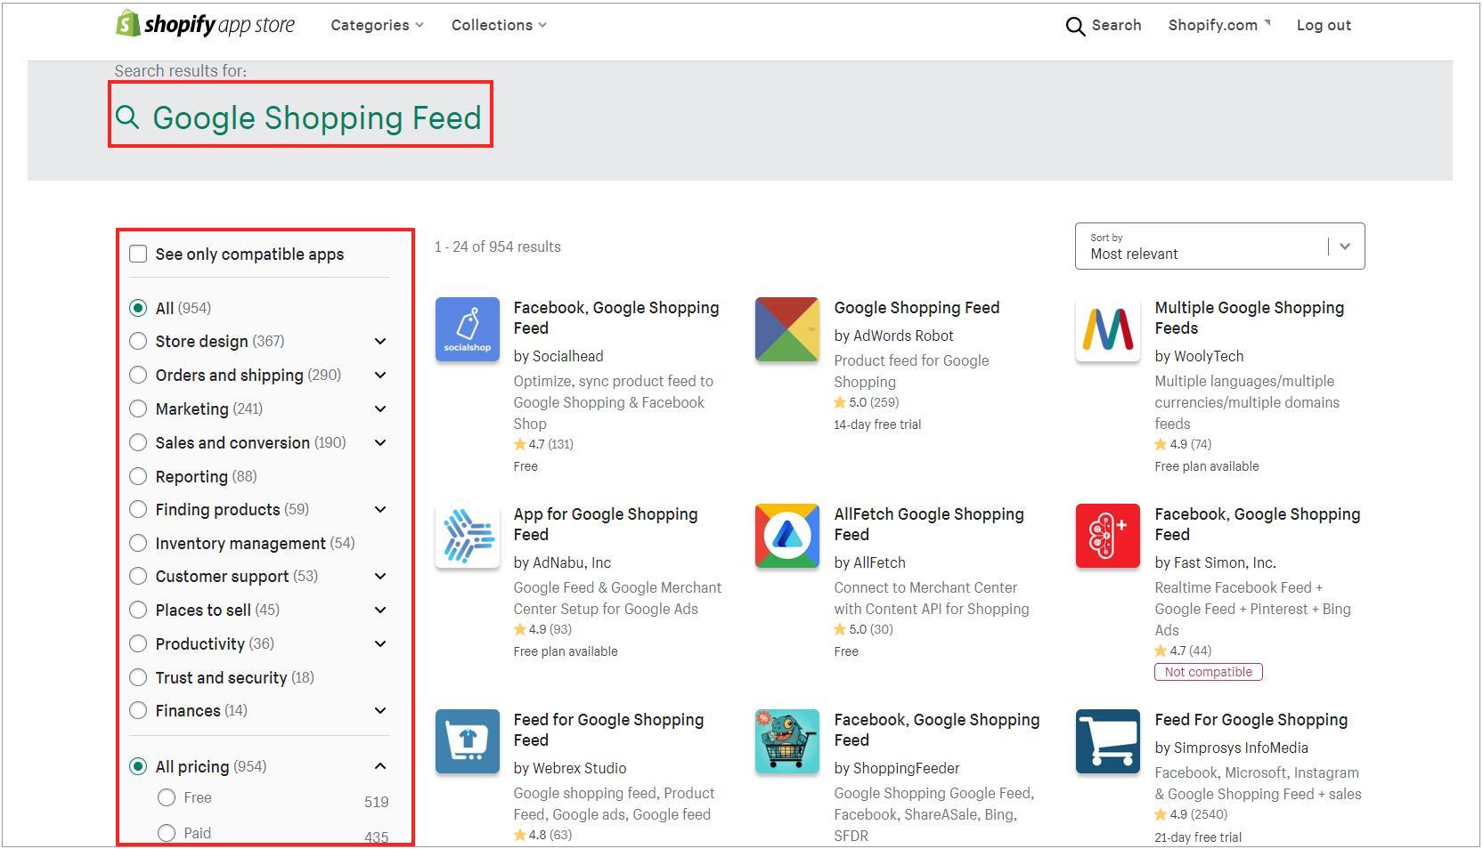Select the Reporting category filter
This screenshot has height=849, width=1483.
tap(138, 476)
